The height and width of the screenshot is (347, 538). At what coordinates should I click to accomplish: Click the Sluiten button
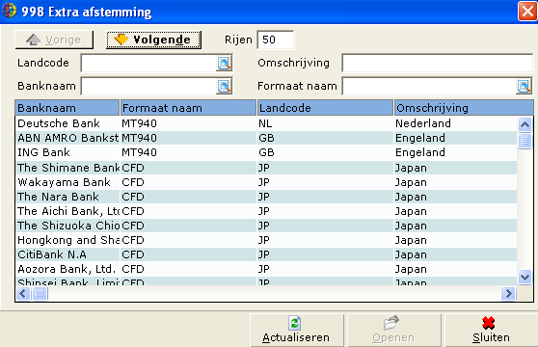pos(491,331)
